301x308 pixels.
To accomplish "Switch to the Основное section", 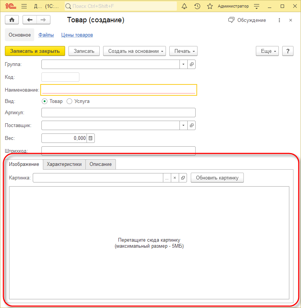I will [x=20, y=35].
